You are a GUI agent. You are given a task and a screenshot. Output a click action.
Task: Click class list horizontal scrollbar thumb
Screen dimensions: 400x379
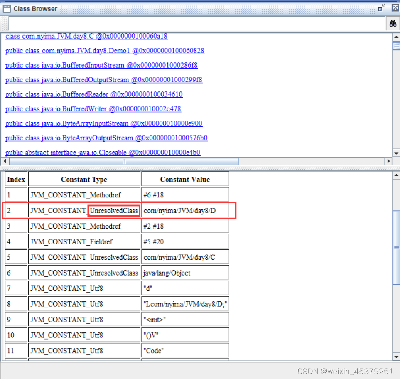pyautogui.click(x=124, y=161)
